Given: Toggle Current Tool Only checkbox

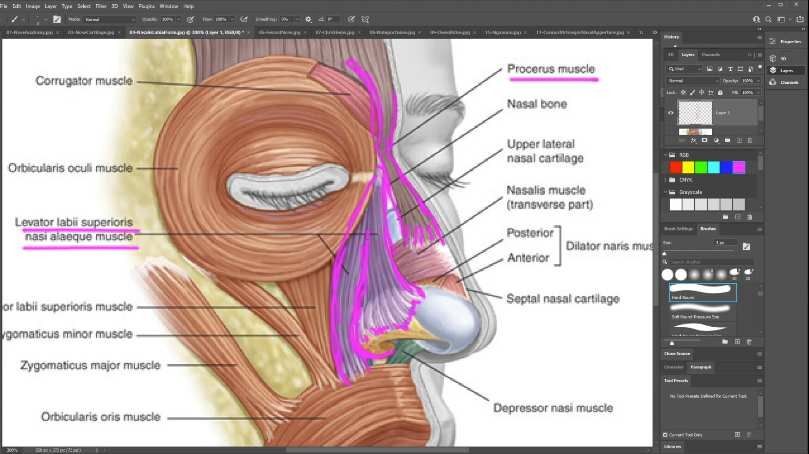Looking at the screenshot, I should [x=666, y=435].
